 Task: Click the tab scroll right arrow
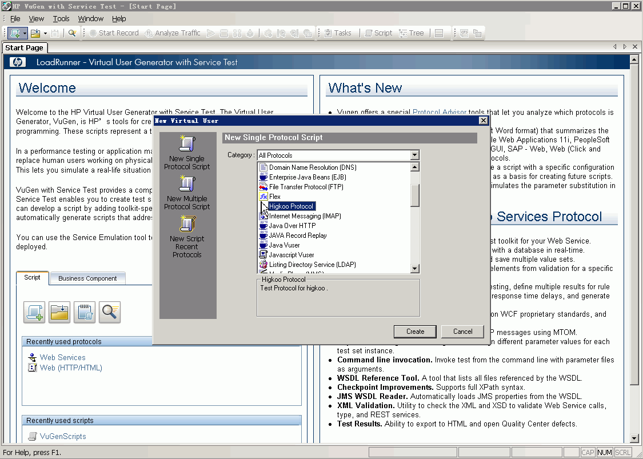[x=625, y=47]
